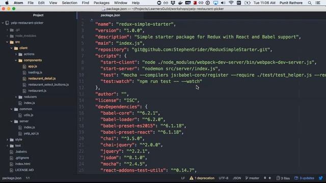Select the package.json editor tab
Viewport: 326px width, 183px height.
click(x=110, y=15)
